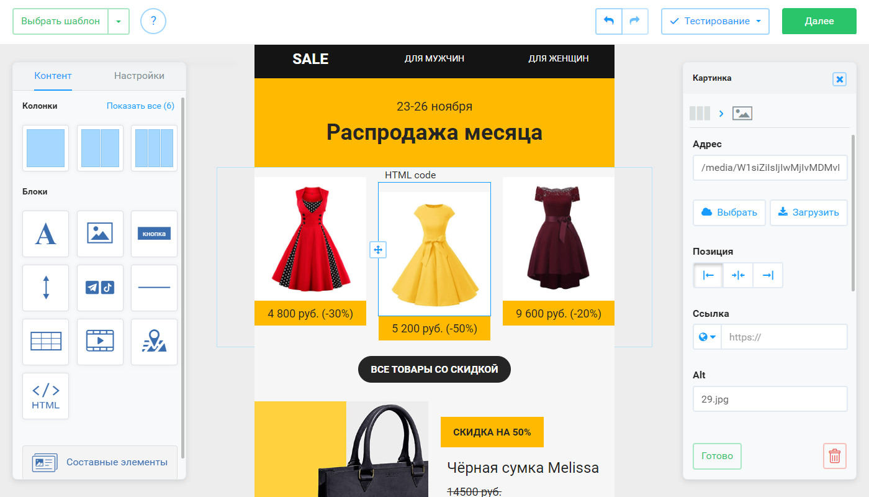Screen dimensions: 869x497
Task: Delete image with the trash icon
Action: (835, 456)
